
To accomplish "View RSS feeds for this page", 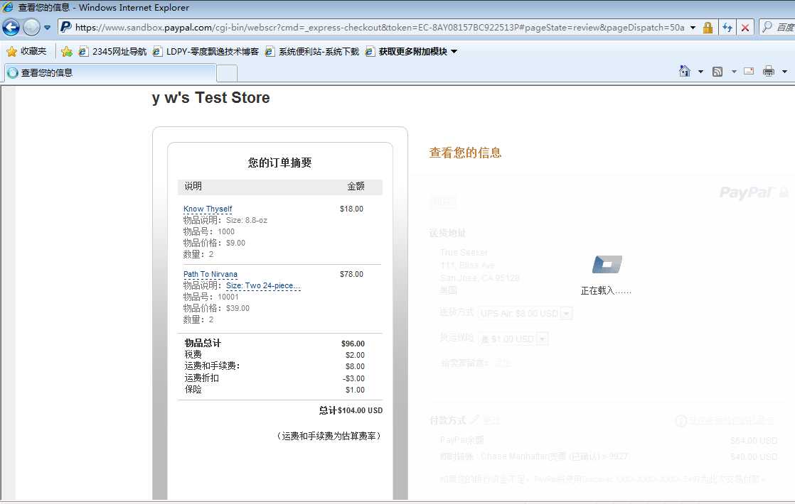I will [x=717, y=71].
